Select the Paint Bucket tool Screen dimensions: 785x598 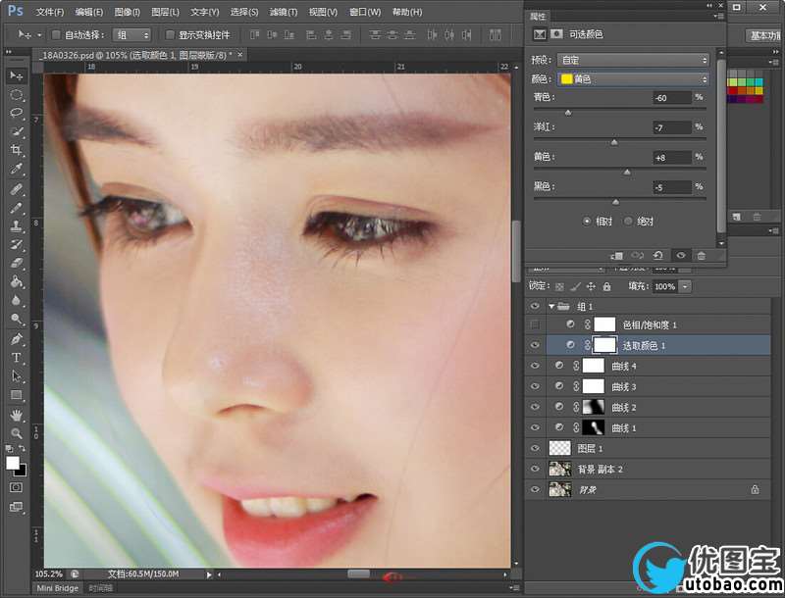click(x=16, y=281)
